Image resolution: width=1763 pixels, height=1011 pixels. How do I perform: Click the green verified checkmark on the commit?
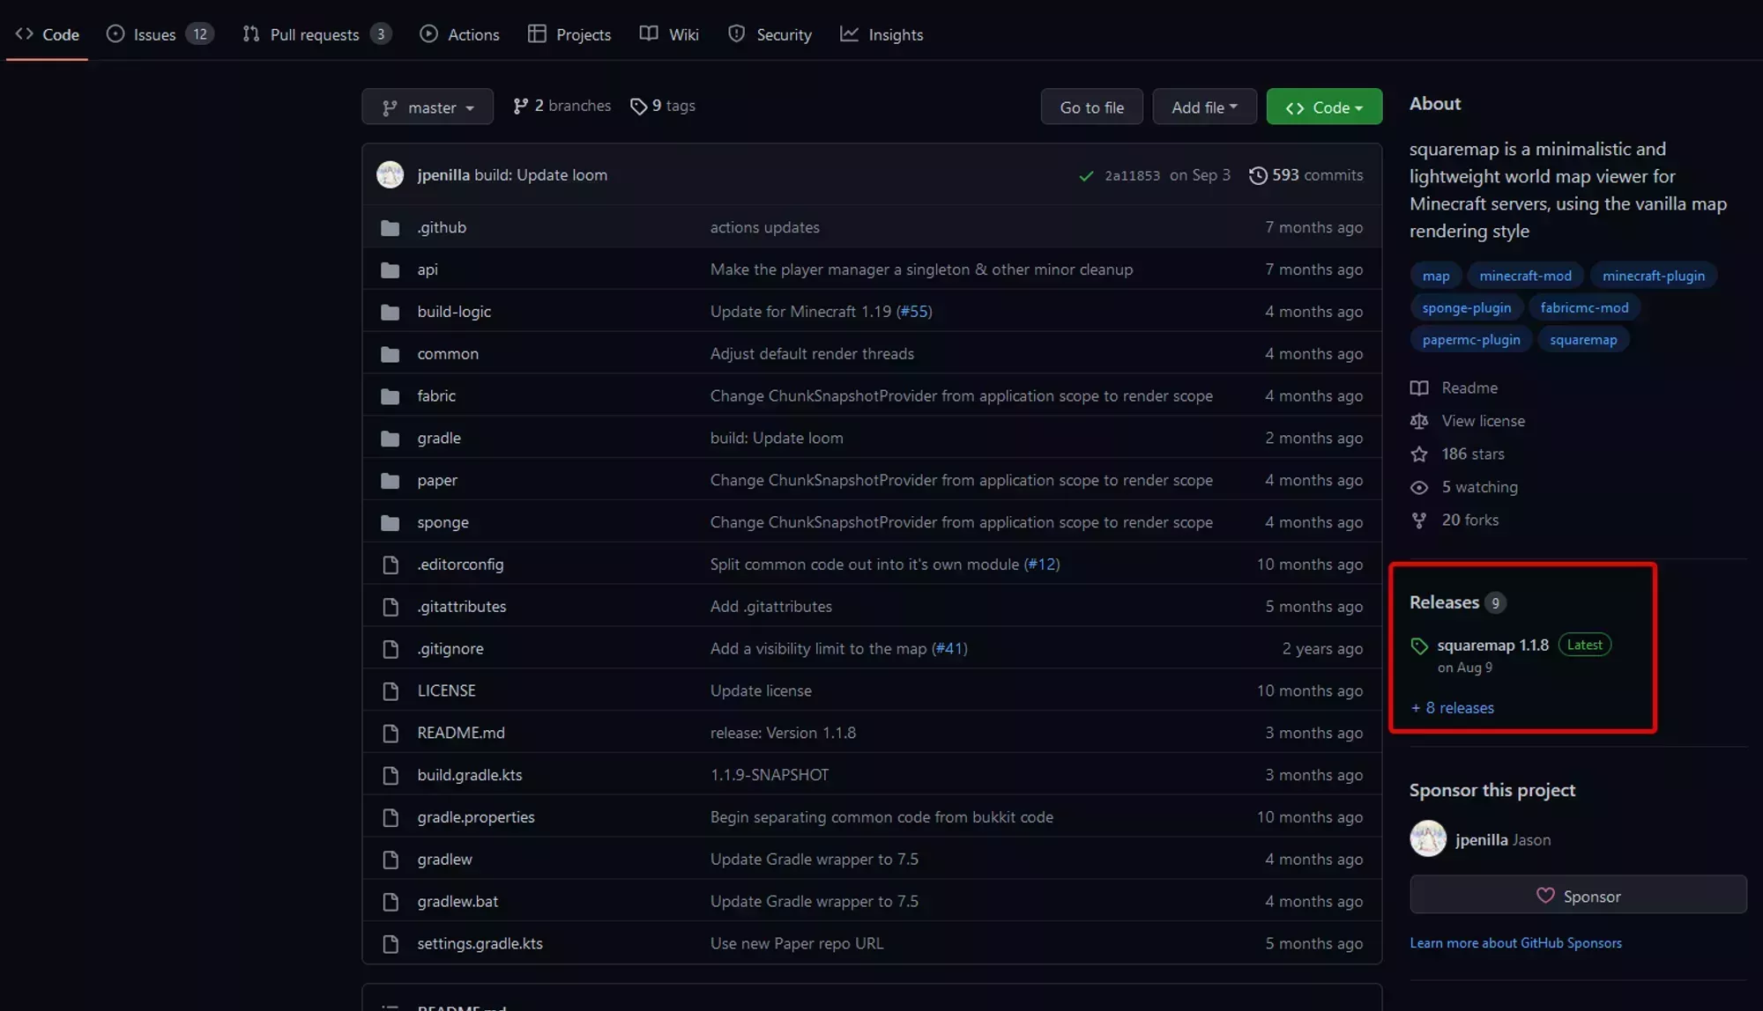tap(1085, 175)
